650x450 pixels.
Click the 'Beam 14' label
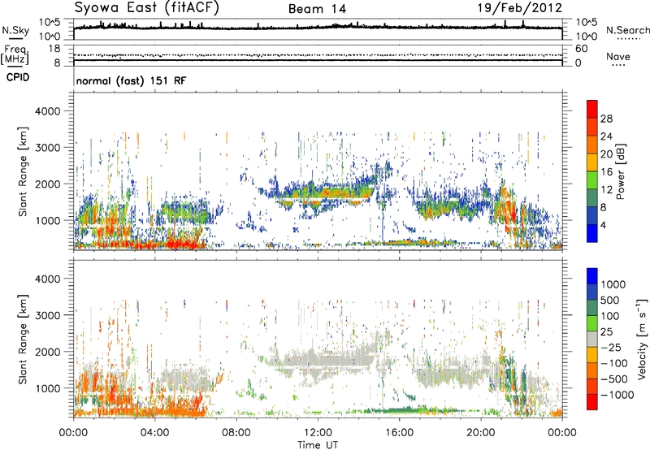(x=317, y=9)
